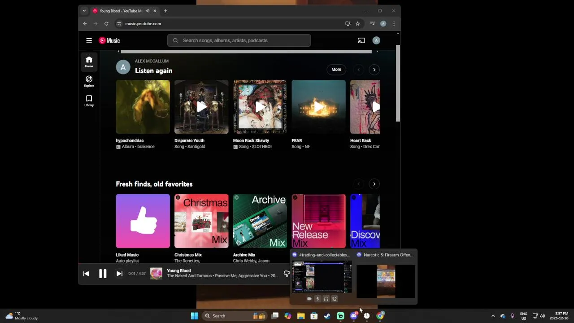
Task: Open a new Chrome tab
Action: [x=165, y=11]
